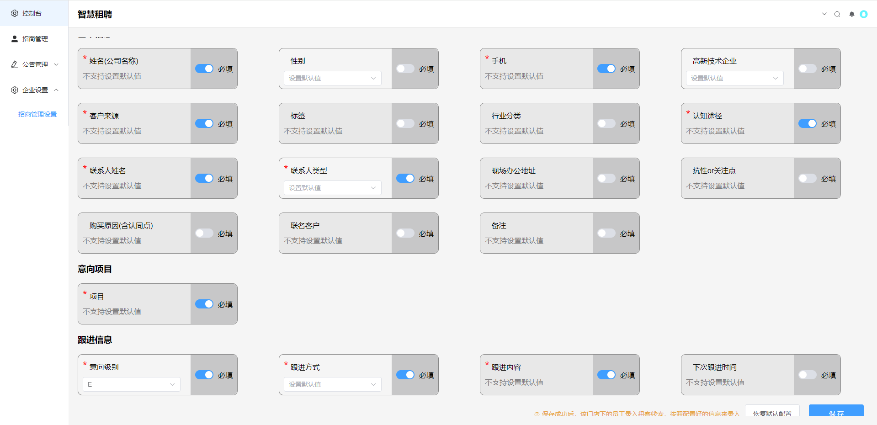Enable 必填 for 标签
The width and height of the screenshot is (877, 425).
(405, 123)
